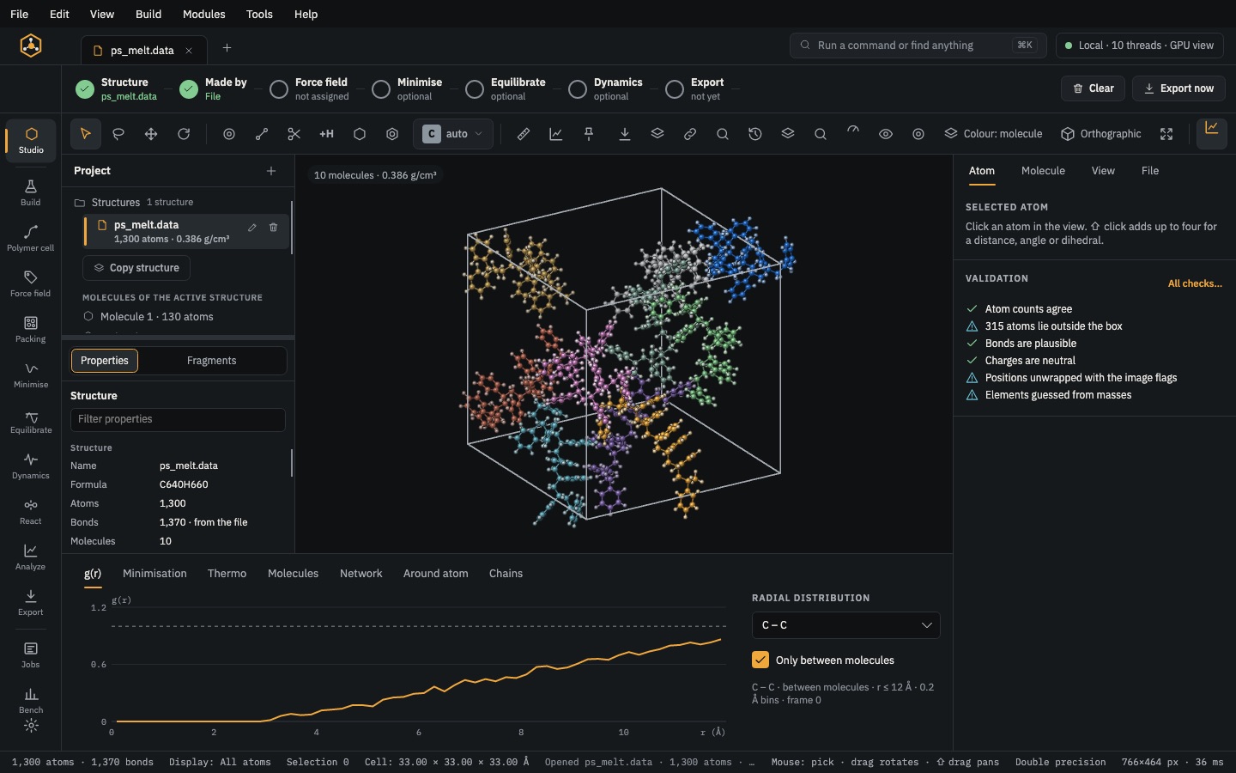Image resolution: width=1236 pixels, height=773 pixels.
Task: Select the arrow pick tool
Action: pos(85,134)
